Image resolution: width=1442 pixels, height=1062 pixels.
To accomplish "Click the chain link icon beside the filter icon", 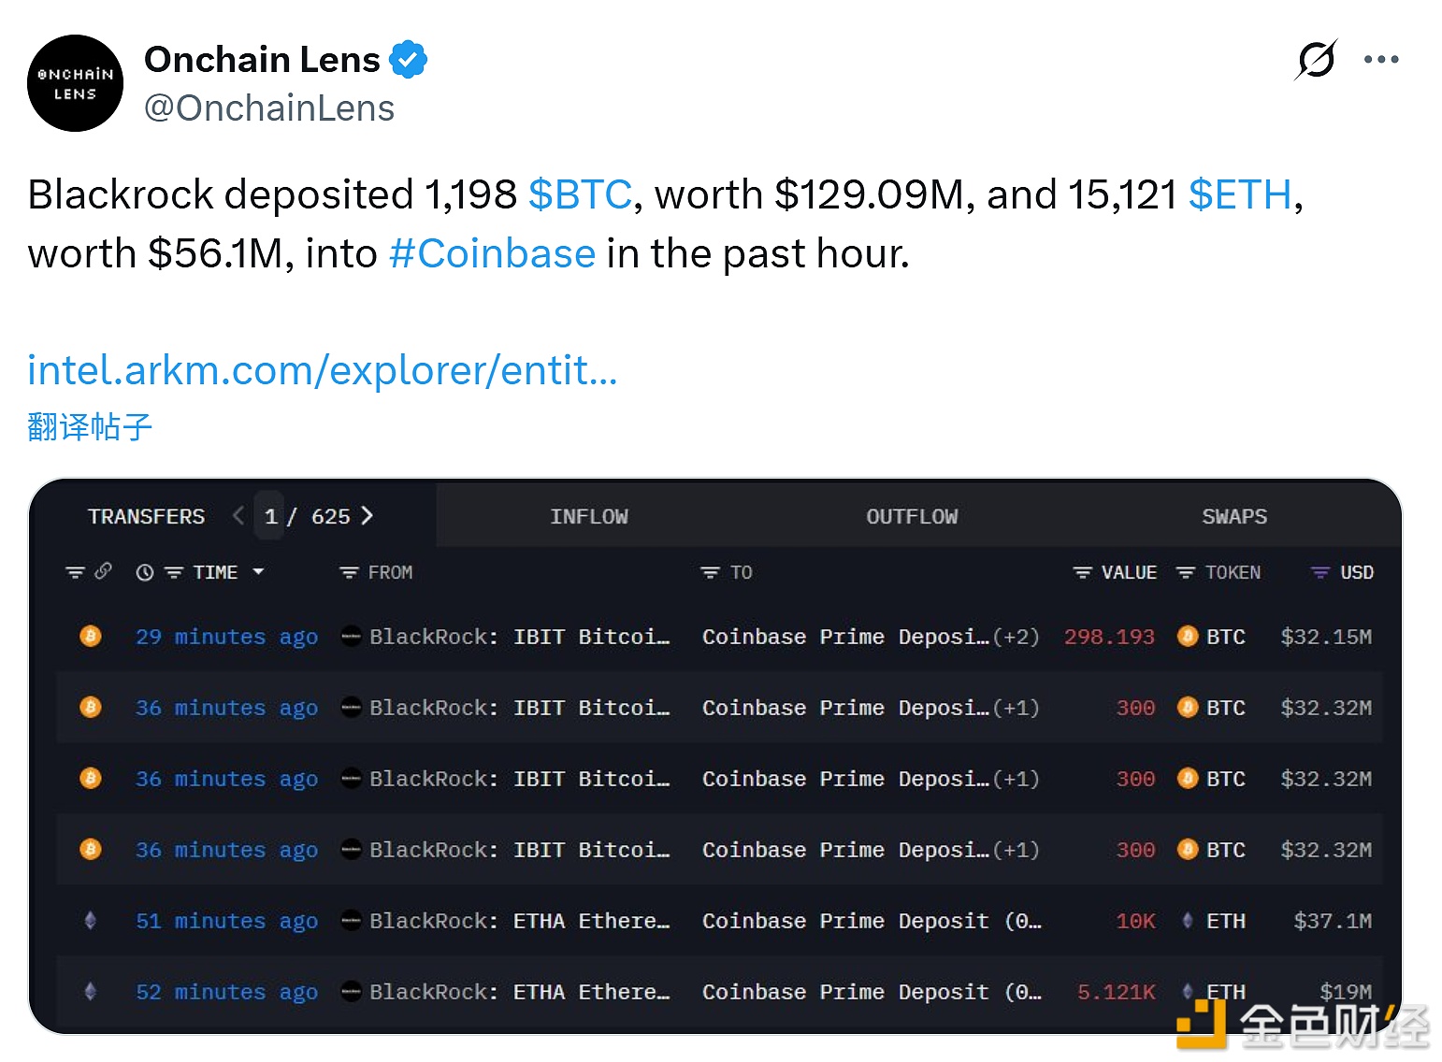I will point(103,571).
